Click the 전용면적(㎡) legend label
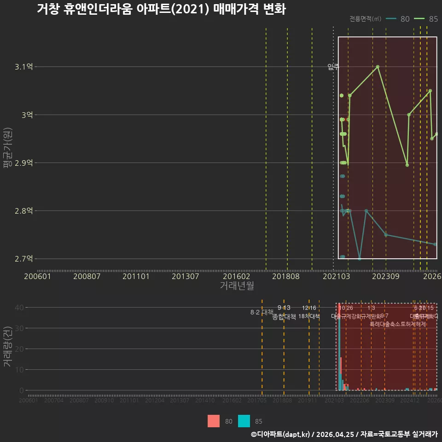Image resolution: width=442 pixels, height=442 pixels. pos(365,18)
